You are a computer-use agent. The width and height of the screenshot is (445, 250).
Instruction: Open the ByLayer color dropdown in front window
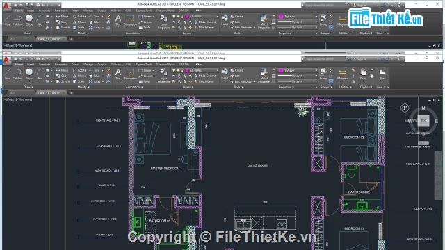pos(316,70)
